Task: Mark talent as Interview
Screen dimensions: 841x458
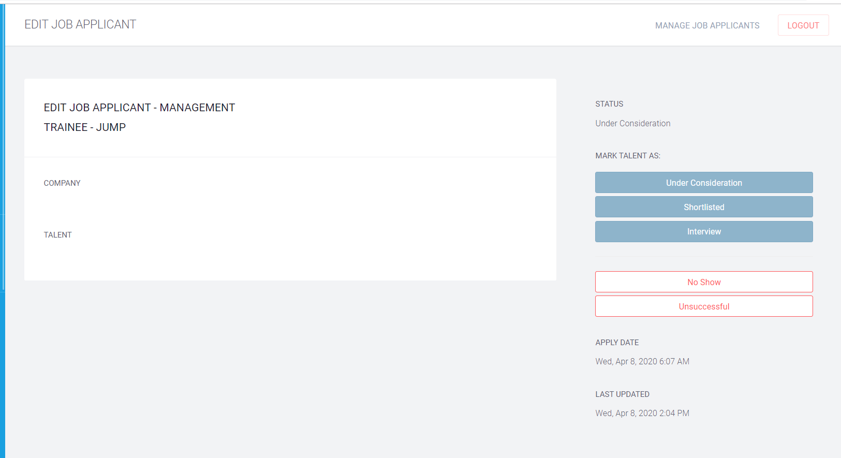Action: point(704,231)
